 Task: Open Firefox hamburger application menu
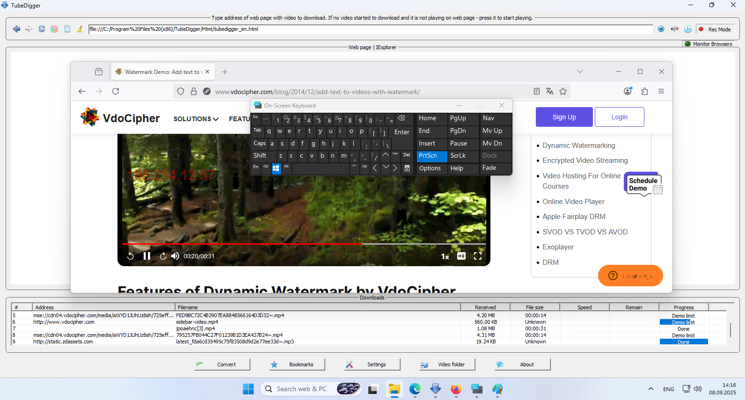click(661, 91)
